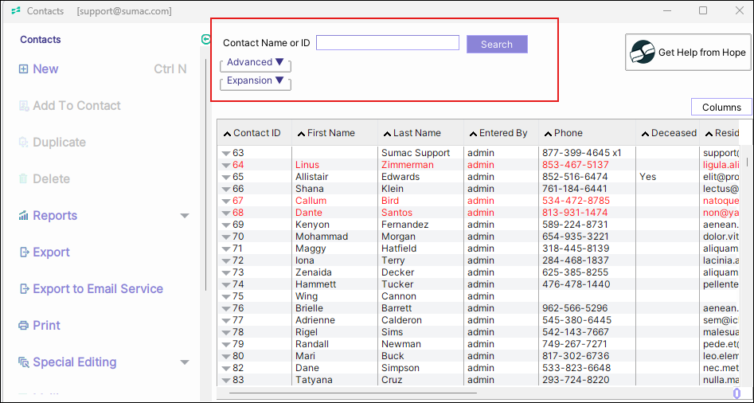Click the Special Editing icon

23,362
